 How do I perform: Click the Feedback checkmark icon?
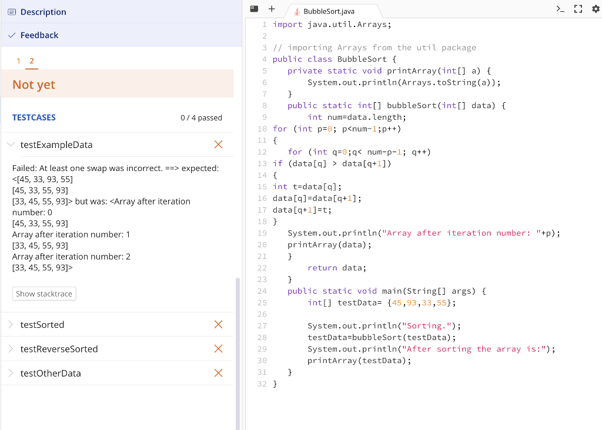click(12, 35)
